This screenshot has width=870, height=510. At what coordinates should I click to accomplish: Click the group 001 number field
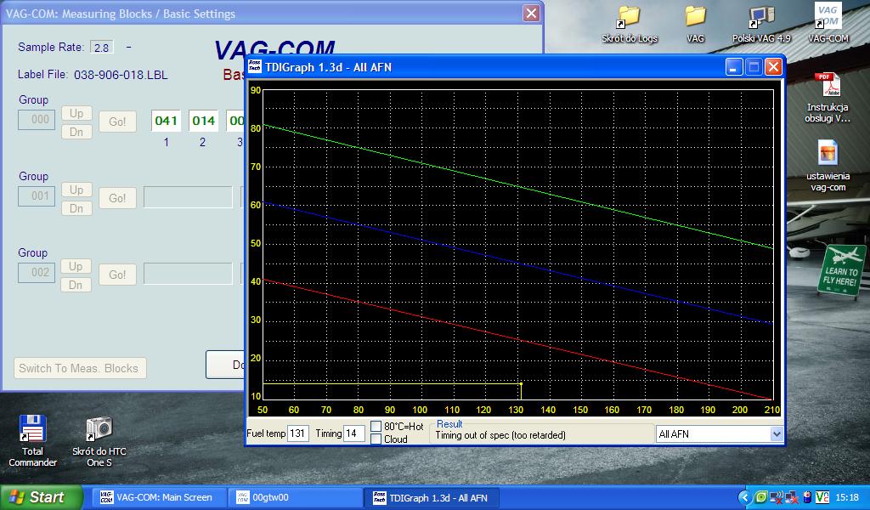[37, 195]
